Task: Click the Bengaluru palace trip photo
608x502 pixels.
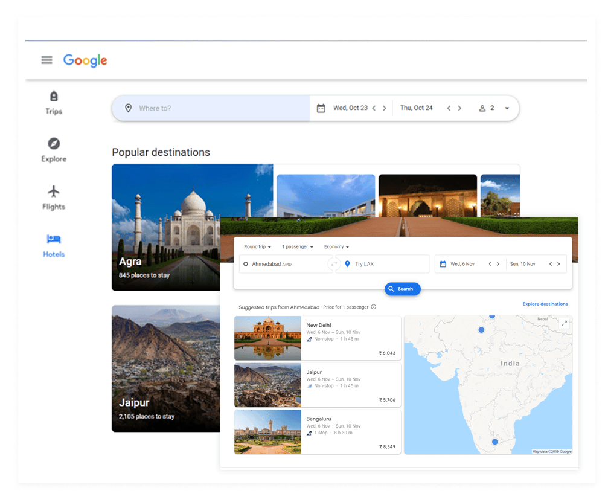Action: 267,432
